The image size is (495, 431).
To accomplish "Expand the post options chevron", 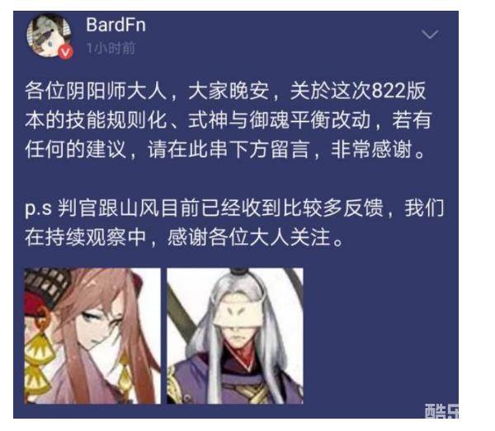I will coord(430,34).
